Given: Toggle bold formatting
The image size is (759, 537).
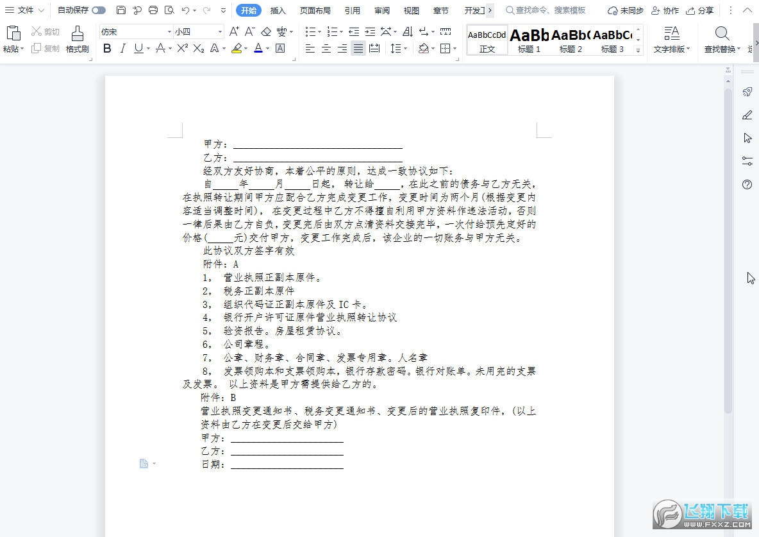Looking at the screenshot, I should (107, 48).
